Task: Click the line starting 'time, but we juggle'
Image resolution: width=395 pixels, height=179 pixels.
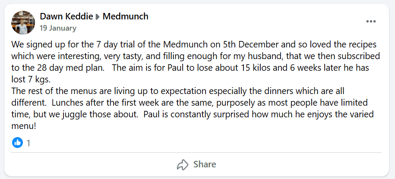Action: 193,115
